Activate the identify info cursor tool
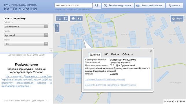 pos(79,18)
